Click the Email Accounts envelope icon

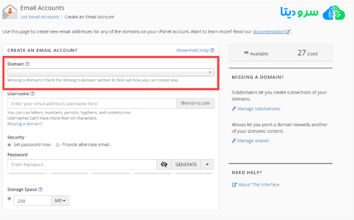pyautogui.click(x=10, y=12)
